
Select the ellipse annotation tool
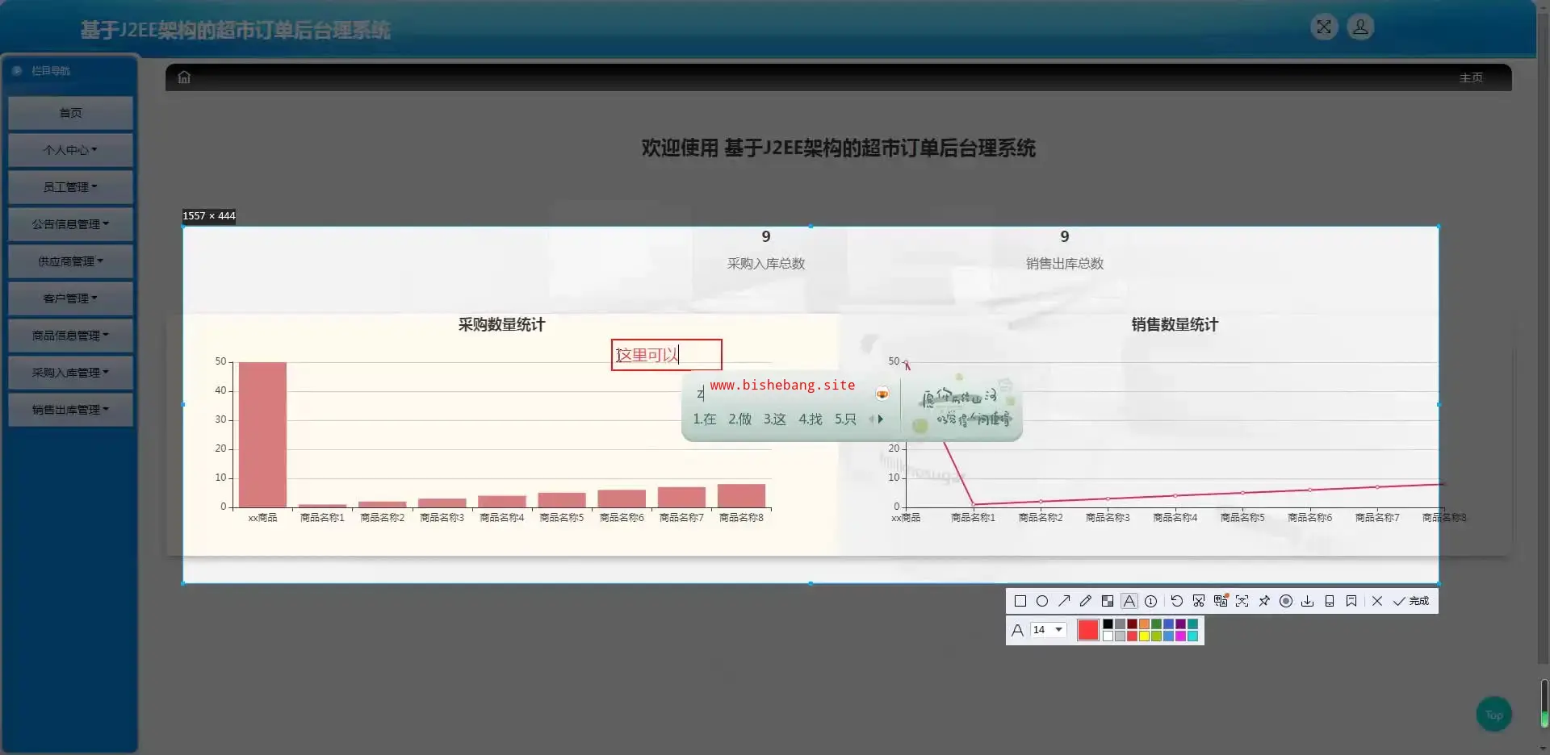point(1042,601)
